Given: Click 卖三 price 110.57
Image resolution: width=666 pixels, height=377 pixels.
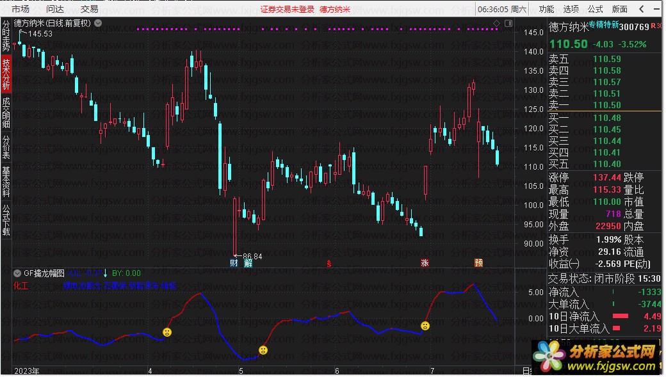Looking at the screenshot, I should 607,82.
